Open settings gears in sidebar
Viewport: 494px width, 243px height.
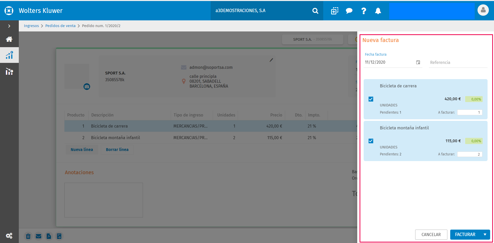[9, 236]
